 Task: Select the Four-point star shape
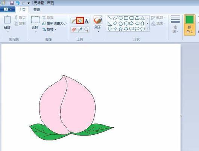[115, 29]
